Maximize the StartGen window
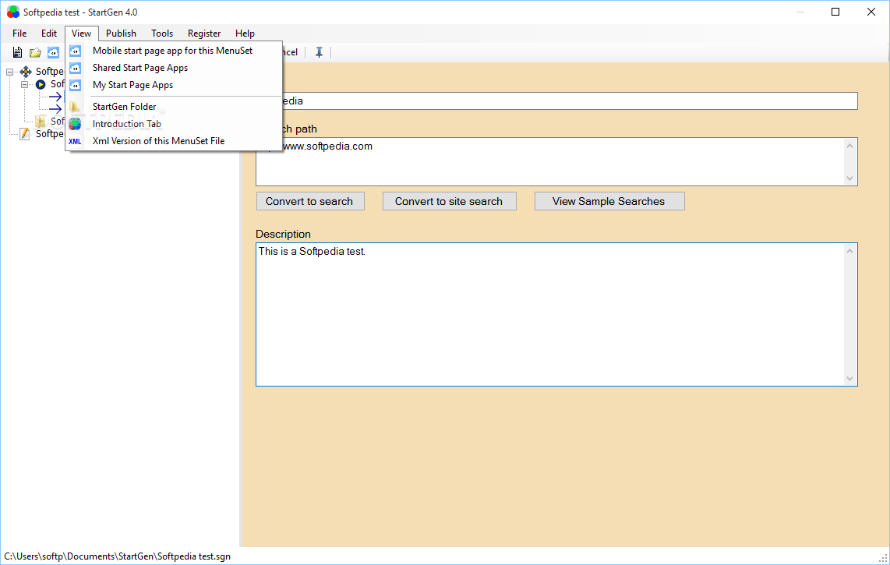Viewport: 890px width, 565px height. point(835,12)
